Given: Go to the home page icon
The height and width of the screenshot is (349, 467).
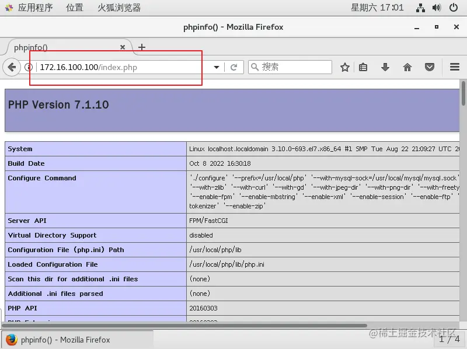Looking at the screenshot, I should 407,67.
